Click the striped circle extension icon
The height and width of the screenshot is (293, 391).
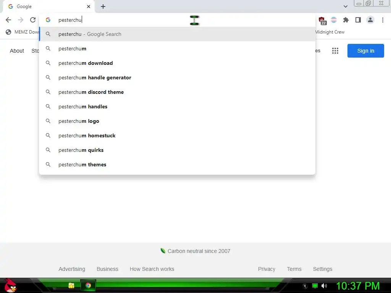334,20
